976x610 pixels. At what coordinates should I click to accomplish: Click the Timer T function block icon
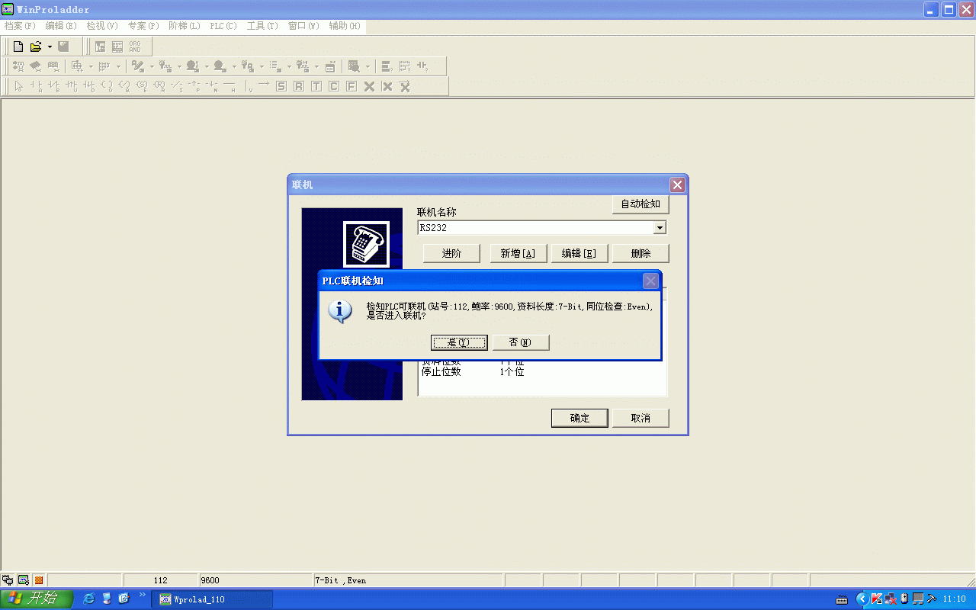point(316,86)
